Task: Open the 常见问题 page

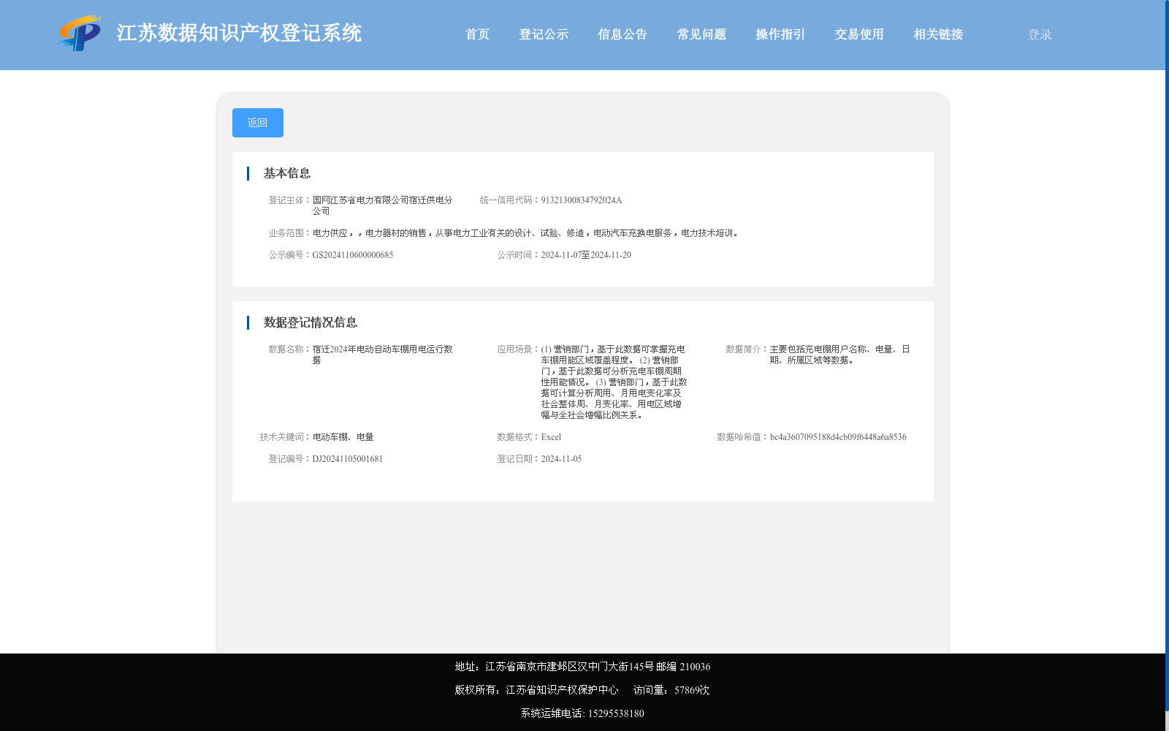Action: (701, 34)
